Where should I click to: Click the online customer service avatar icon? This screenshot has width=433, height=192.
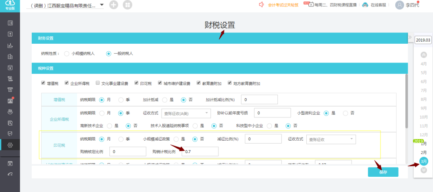pyautogui.click(x=365, y=5)
